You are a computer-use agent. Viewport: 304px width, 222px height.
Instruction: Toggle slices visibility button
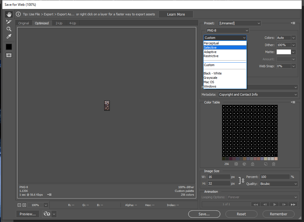tap(9, 55)
